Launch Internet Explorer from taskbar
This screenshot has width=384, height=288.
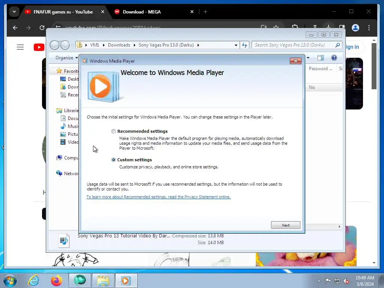(33, 280)
